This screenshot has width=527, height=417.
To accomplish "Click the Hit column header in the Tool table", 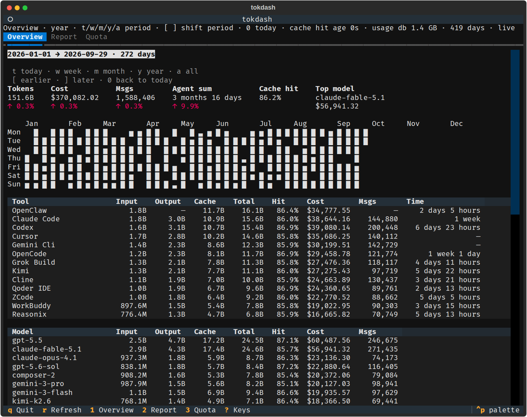I will coord(278,201).
